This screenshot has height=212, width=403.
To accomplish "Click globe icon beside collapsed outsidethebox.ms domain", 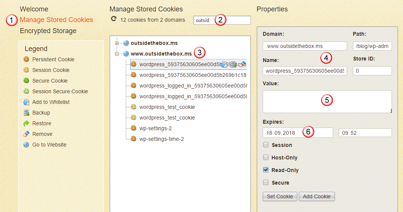I will click(x=126, y=43).
